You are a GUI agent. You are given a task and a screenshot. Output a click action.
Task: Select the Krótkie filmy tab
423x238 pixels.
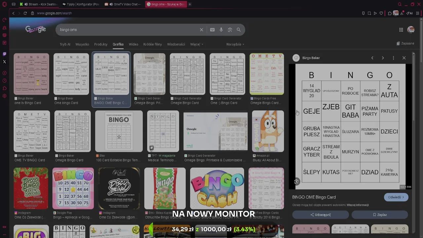(153, 44)
